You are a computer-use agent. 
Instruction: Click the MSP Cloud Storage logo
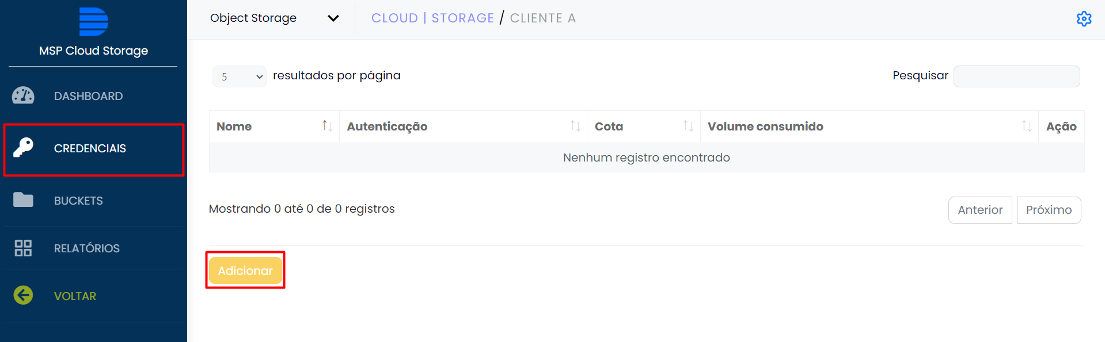[93, 22]
